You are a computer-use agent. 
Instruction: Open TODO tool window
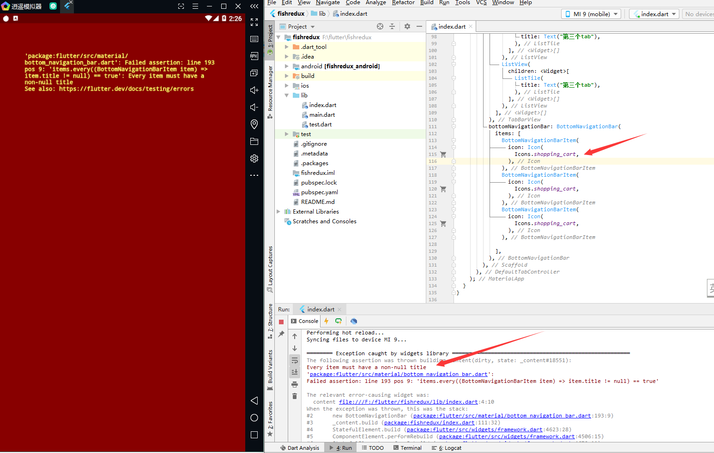point(373,447)
